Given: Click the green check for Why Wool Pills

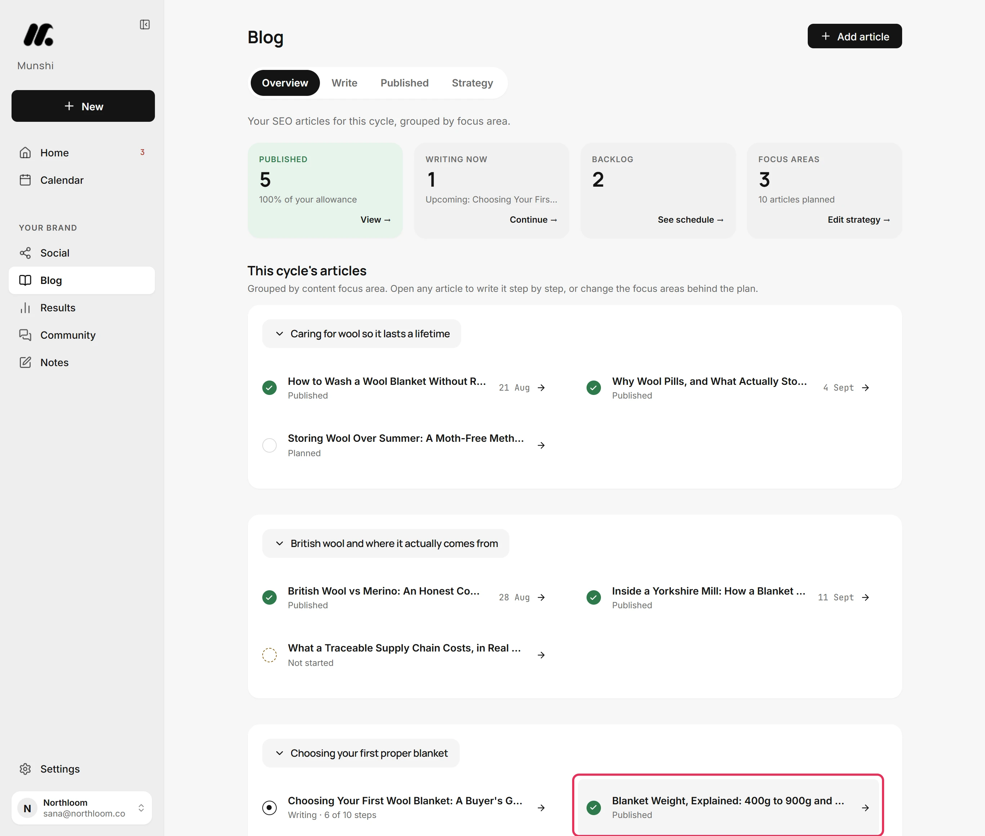Looking at the screenshot, I should point(594,388).
